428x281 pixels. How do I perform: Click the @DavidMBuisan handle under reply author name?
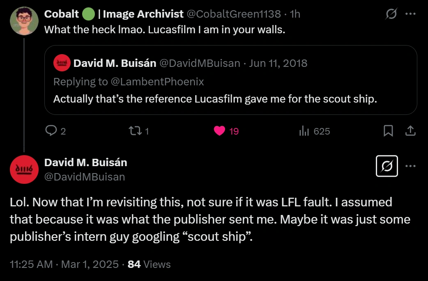tap(85, 177)
